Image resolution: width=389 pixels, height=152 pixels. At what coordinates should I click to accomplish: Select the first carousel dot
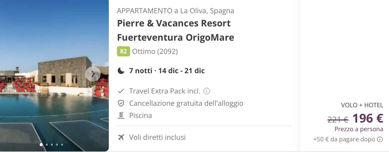tap(41, 145)
